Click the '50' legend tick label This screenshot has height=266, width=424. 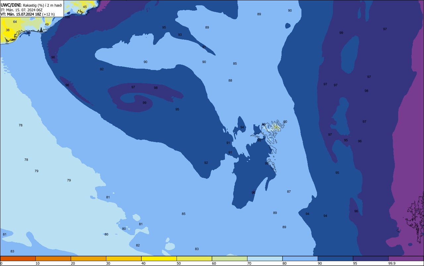pyautogui.click(x=179, y=263)
